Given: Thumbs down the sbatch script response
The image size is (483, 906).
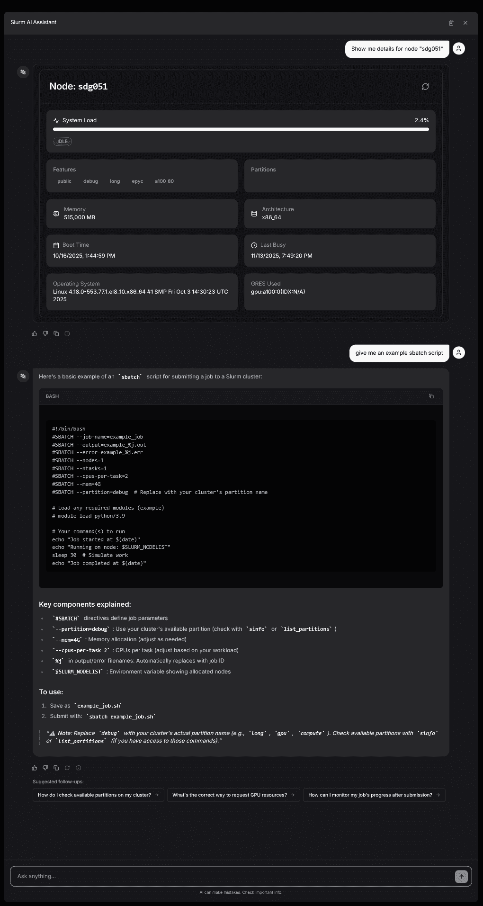Looking at the screenshot, I should [x=45, y=768].
